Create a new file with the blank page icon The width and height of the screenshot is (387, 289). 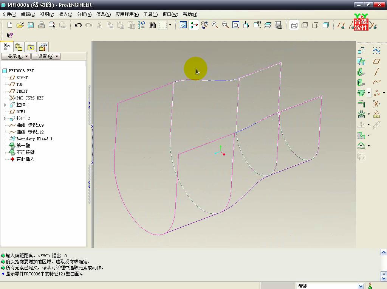pos(10,25)
